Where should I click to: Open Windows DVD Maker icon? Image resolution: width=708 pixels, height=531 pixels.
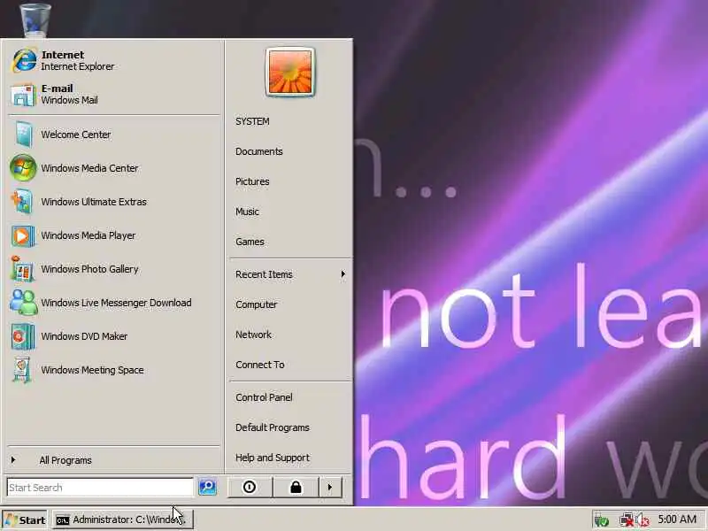[23, 336]
